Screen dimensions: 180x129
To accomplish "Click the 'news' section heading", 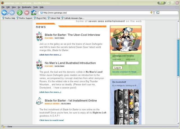I will (41, 27).
